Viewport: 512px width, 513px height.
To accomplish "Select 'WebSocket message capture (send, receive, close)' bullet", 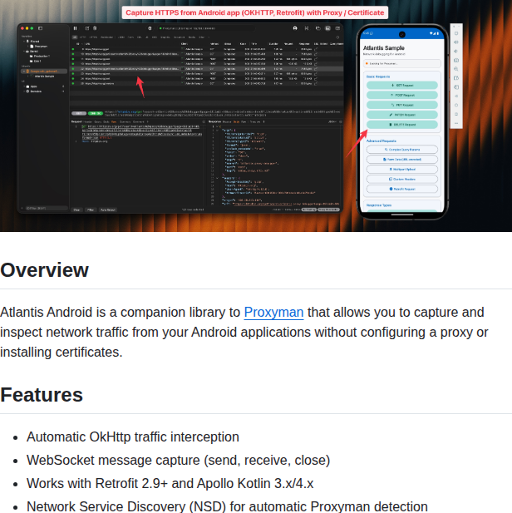I will click(179, 460).
